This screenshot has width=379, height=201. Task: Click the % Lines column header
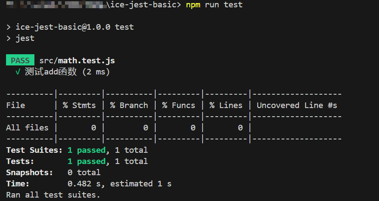pyautogui.click(x=226, y=105)
